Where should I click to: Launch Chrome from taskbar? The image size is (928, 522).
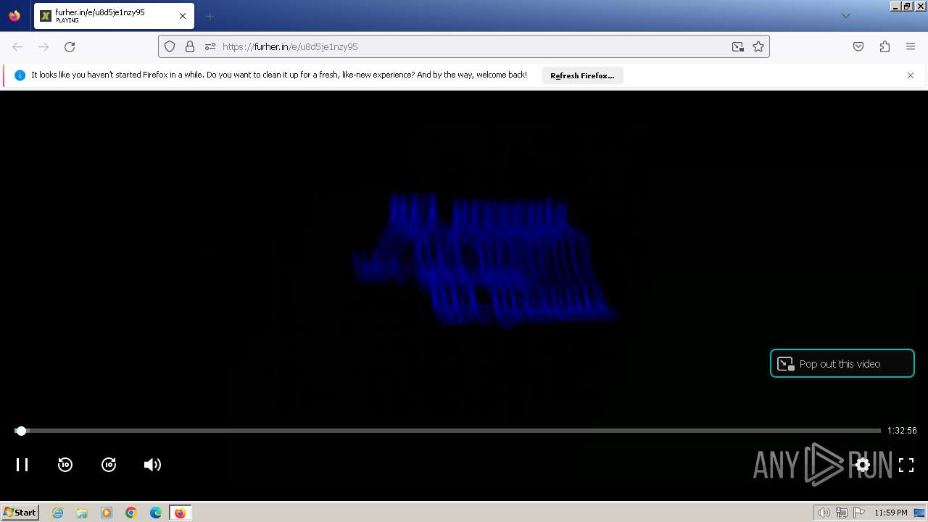(x=131, y=513)
